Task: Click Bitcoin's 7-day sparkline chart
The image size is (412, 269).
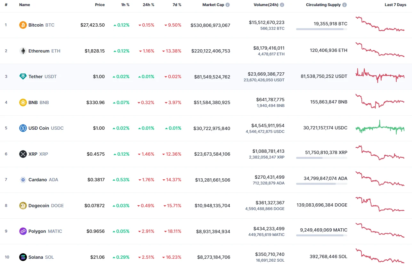Action: 379,25
